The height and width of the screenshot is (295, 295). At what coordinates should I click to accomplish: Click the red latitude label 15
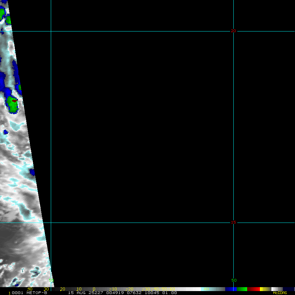[x=233, y=222]
